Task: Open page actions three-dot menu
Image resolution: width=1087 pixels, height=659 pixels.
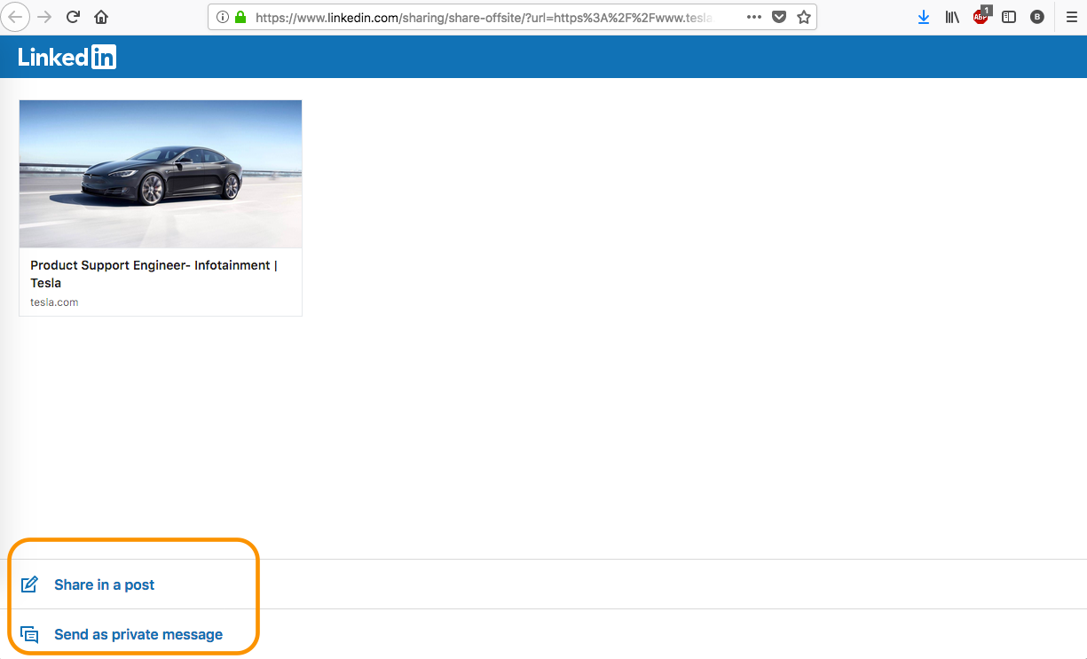Action: tap(753, 17)
